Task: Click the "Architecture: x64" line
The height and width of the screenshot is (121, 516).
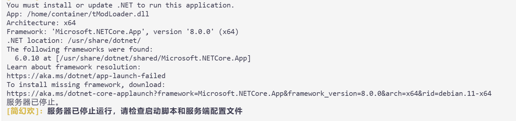Action: pyautogui.click(x=41, y=23)
